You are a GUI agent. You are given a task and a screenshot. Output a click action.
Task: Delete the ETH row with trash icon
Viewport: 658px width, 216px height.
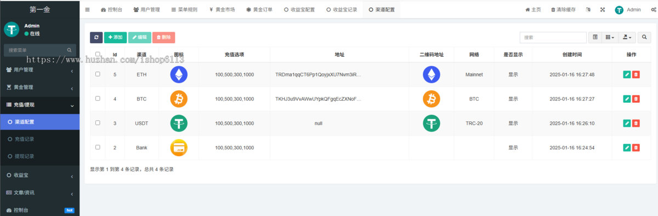pyautogui.click(x=636, y=74)
